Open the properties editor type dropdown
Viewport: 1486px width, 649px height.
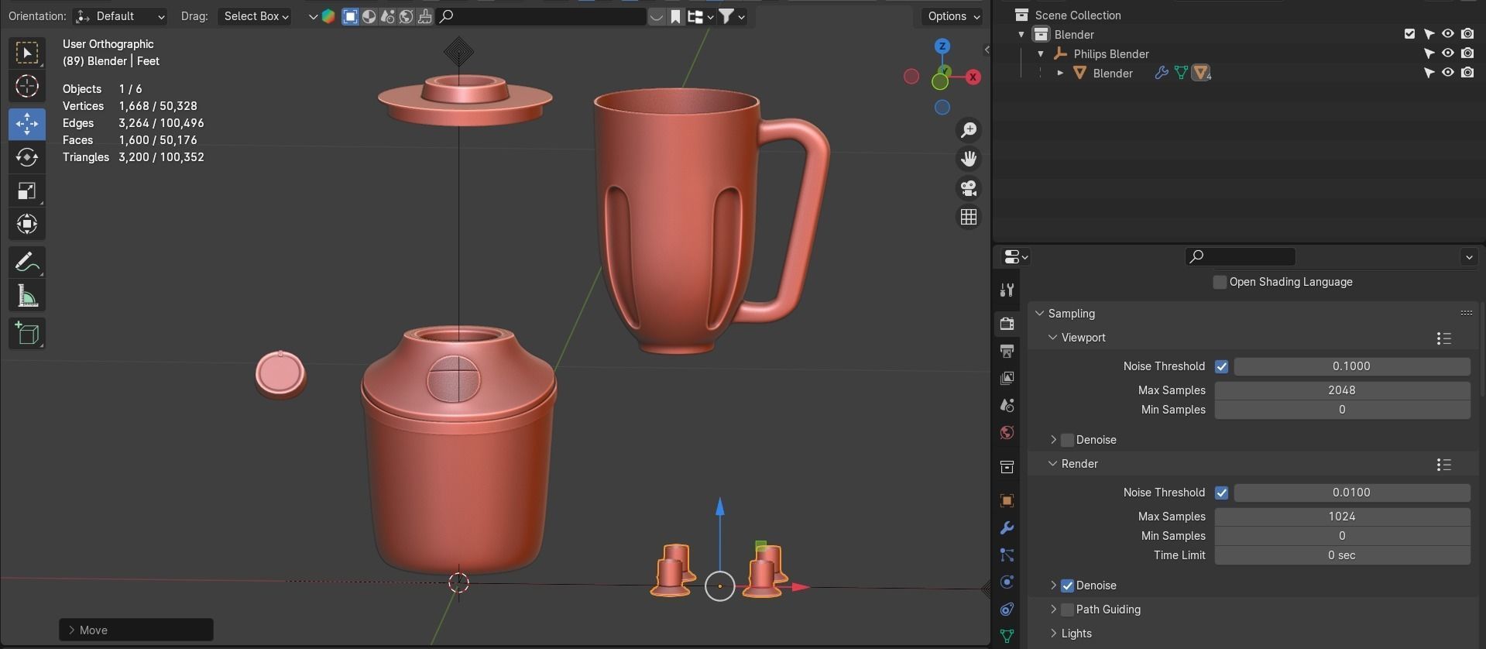(x=1015, y=256)
